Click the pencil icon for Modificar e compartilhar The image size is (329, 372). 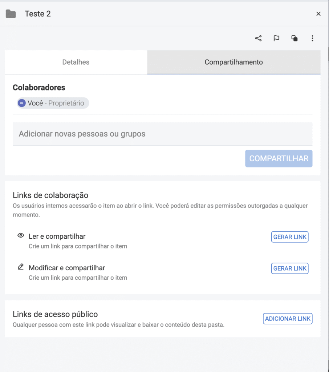pos(21,267)
